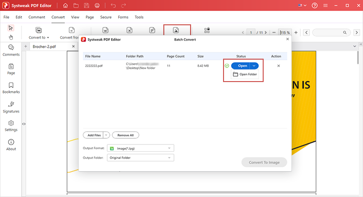Viewport: 363px width, 197px height.
Task: Open the View menu
Action: (x=75, y=17)
